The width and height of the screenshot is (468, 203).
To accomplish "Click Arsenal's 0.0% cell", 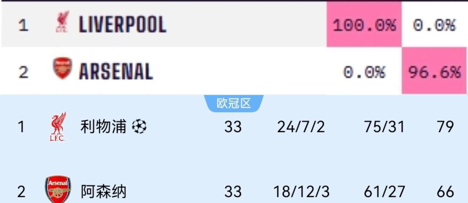I will 364,72.
